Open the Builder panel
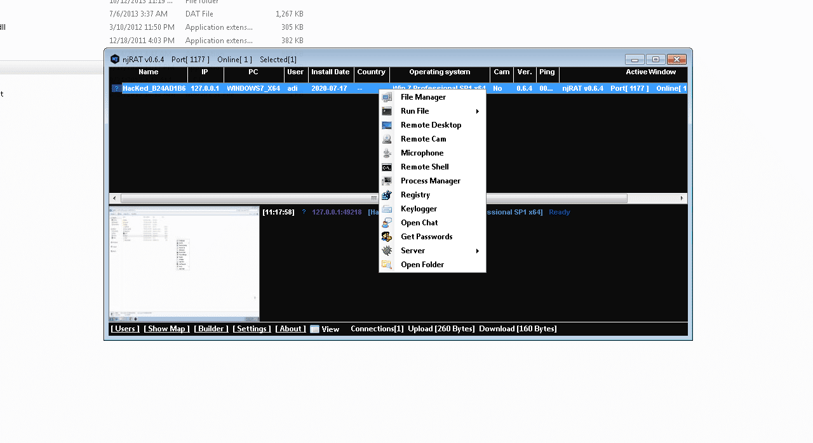Viewport: 813px width, 443px height. (x=211, y=328)
